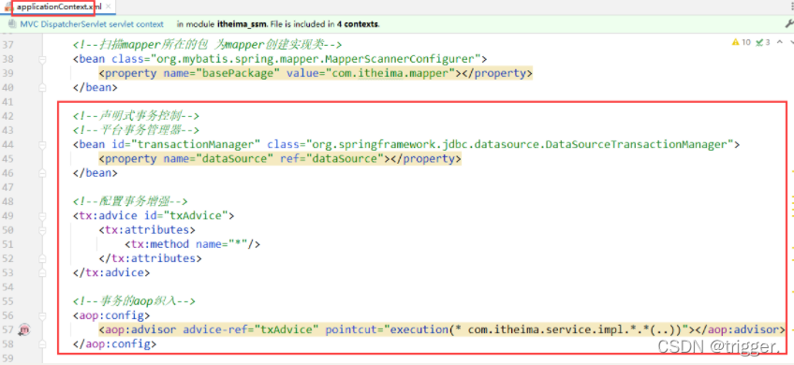Click the advice-ref value "txAdvice" on line 57
This screenshot has height=365, width=794.
pos(287,330)
